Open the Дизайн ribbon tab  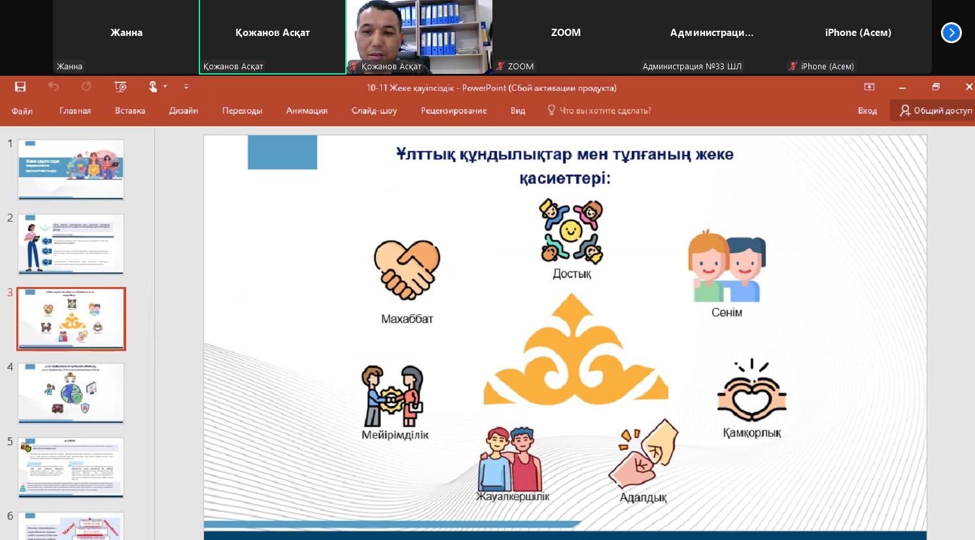click(183, 111)
